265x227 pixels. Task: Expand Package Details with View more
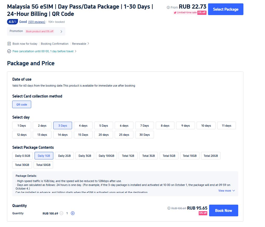pos(227,191)
